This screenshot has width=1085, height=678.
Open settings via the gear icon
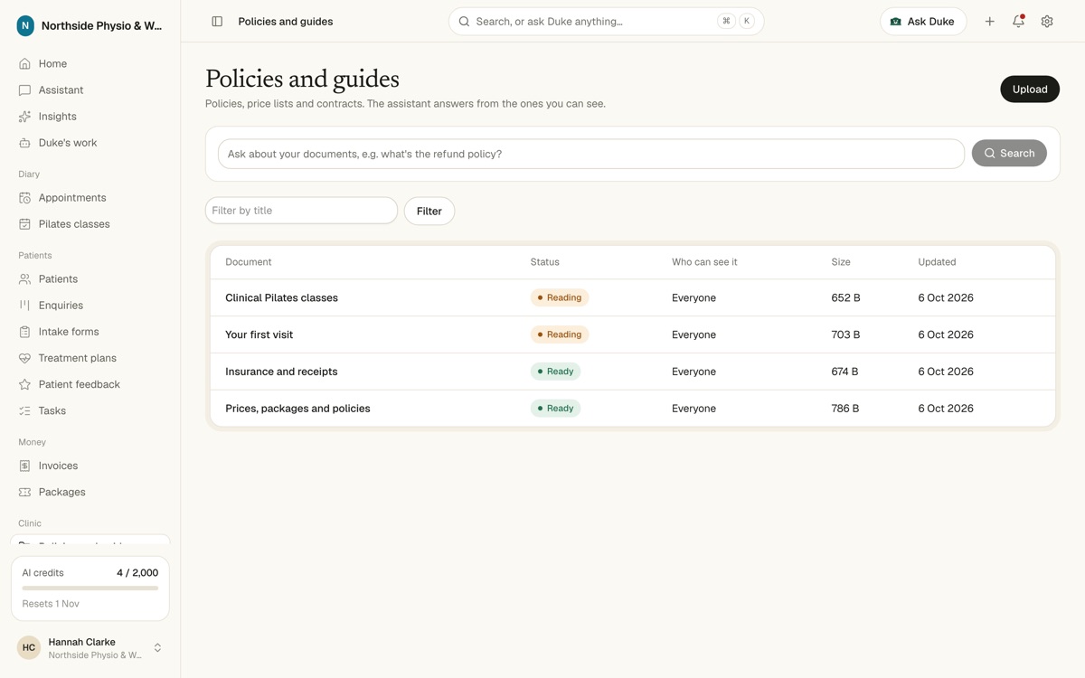[x=1047, y=22]
